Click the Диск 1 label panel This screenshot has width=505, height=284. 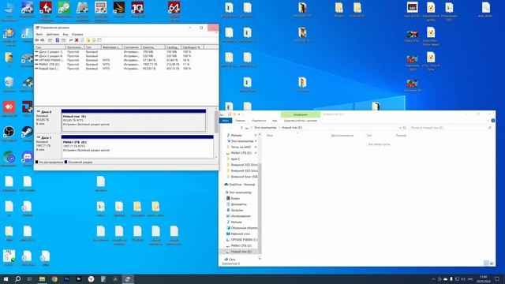(x=47, y=146)
